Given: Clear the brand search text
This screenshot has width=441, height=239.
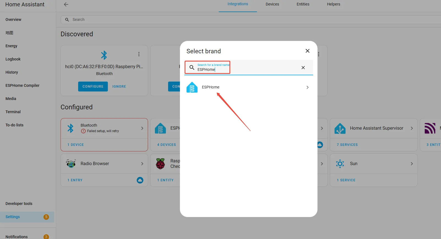Looking at the screenshot, I should pyautogui.click(x=303, y=68).
